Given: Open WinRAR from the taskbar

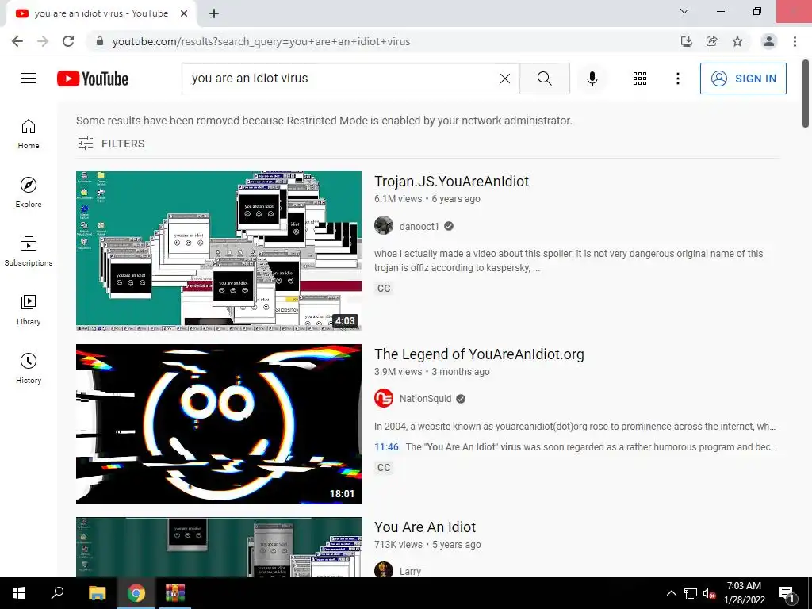Looking at the screenshot, I should click(x=175, y=593).
